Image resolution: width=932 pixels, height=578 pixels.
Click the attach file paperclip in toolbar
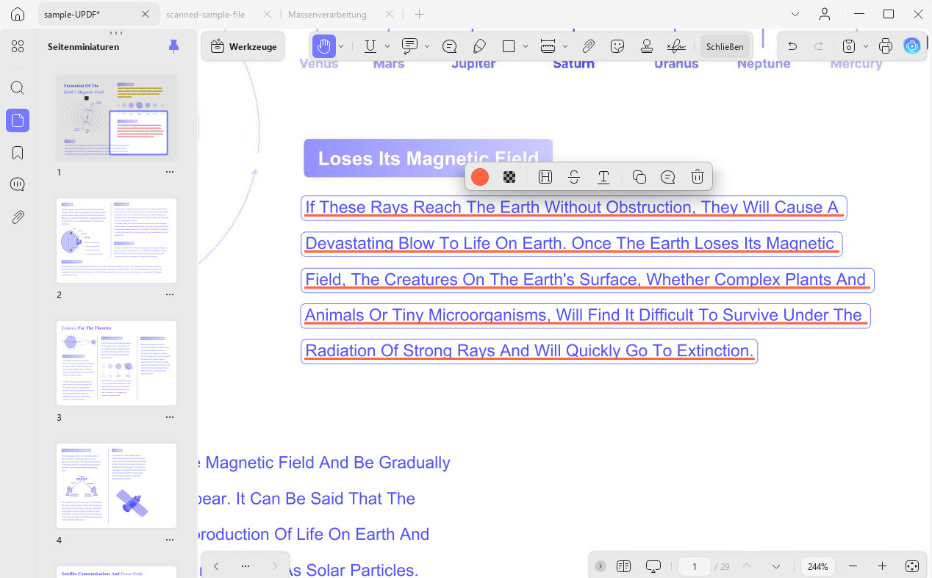[588, 46]
